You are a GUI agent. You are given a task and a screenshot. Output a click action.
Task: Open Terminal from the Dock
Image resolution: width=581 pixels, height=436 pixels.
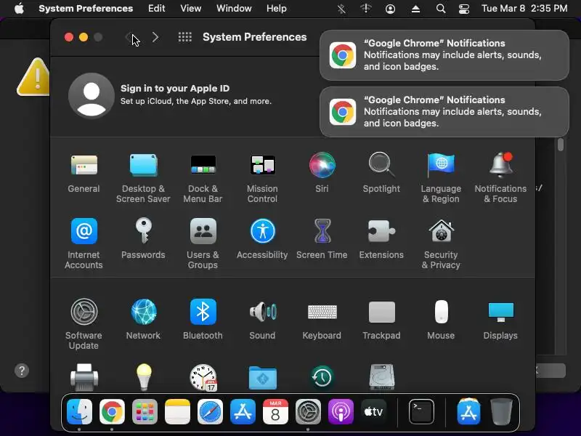click(x=422, y=411)
